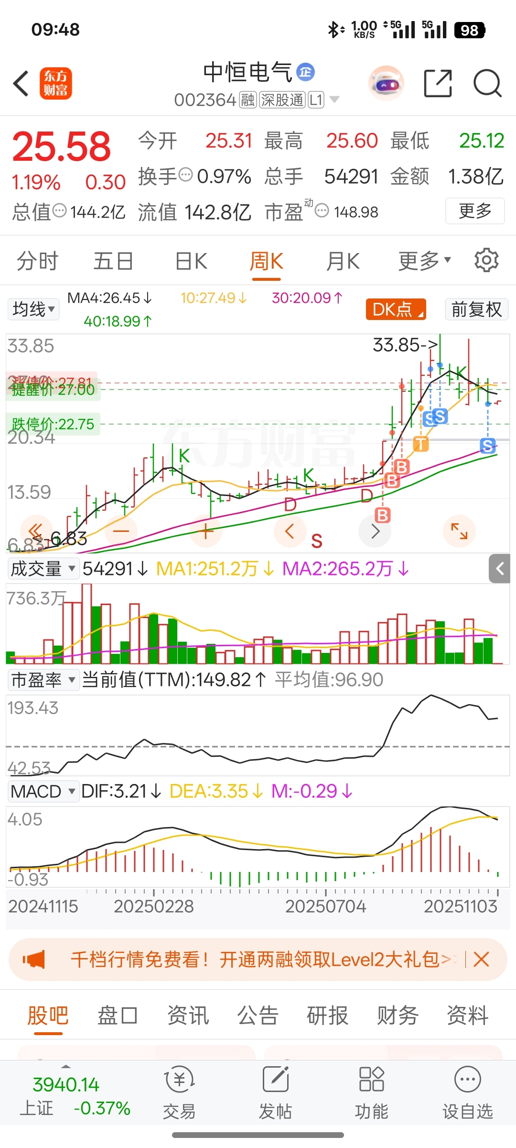Close the promotion banner with X
Image resolution: width=516 pixels, height=1148 pixels.
[x=481, y=959]
